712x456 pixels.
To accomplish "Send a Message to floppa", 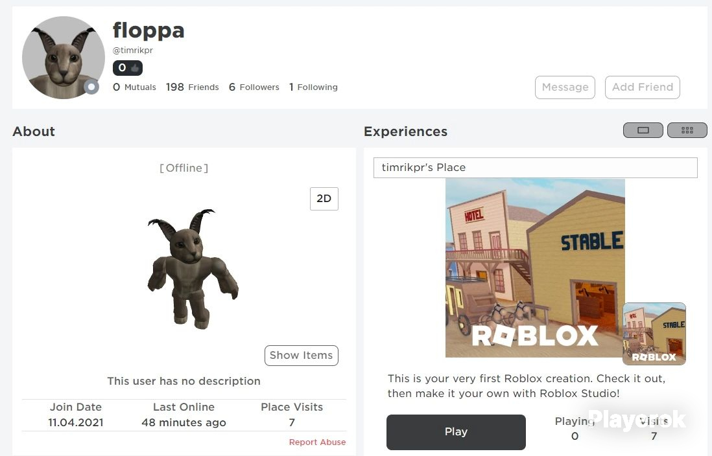I will click(x=565, y=87).
